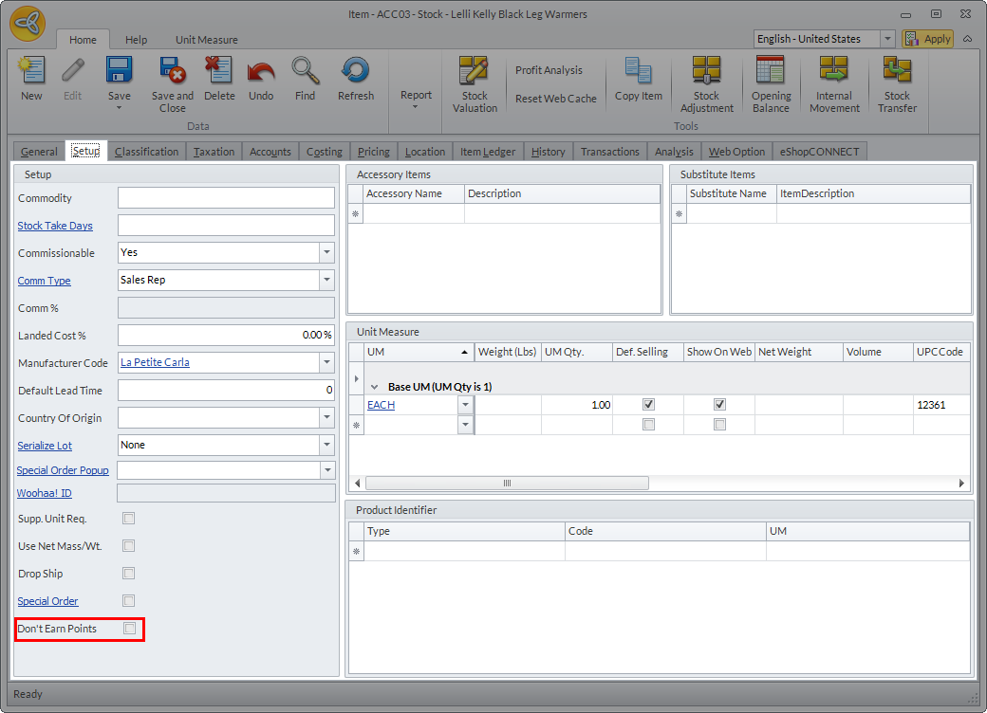Open the Unit Measure ribbon tab

(x=206, y=40)
